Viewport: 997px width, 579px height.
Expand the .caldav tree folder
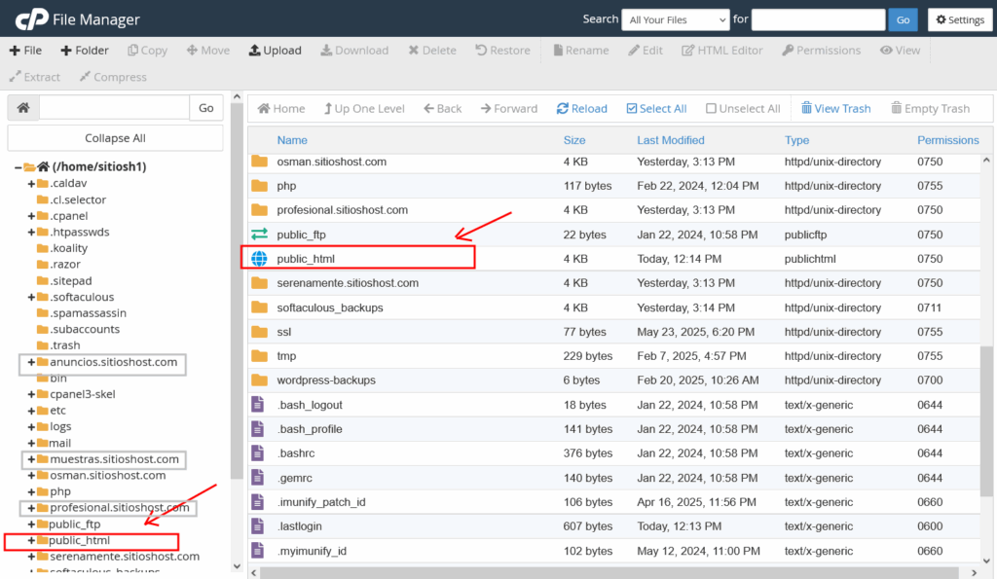pos(30,184)
